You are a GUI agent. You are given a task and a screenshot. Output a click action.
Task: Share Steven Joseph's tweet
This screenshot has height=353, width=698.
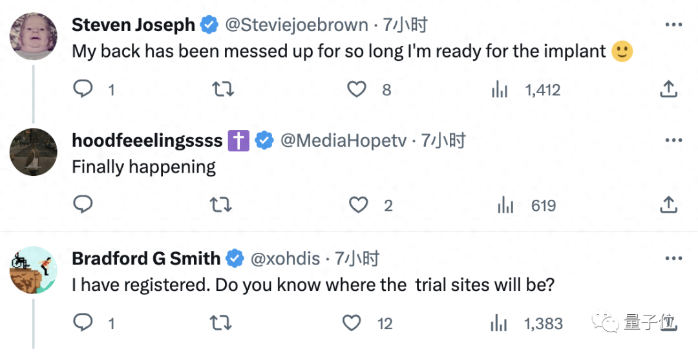click(668, 89)
